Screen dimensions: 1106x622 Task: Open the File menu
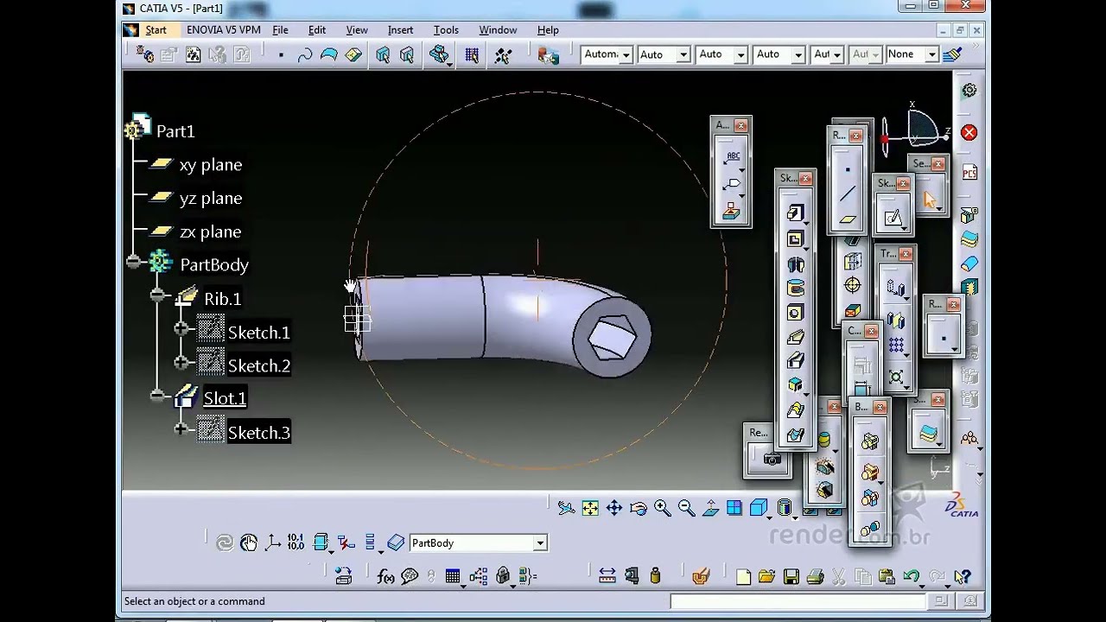(280, 29)
